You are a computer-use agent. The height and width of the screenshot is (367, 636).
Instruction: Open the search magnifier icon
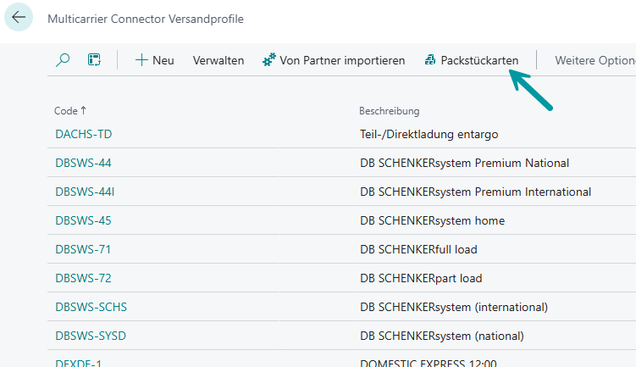[63, 60]
